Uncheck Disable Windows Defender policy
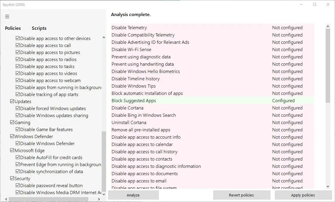 [x=18, y=143]
